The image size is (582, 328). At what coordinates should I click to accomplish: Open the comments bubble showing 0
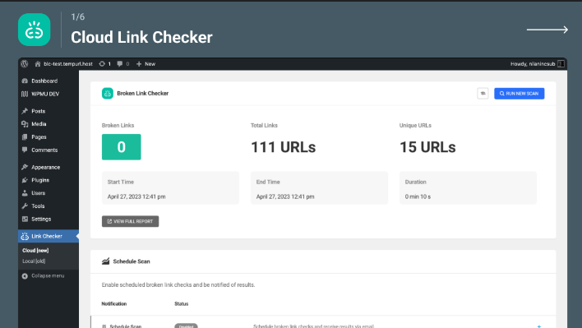click(123, 64)
